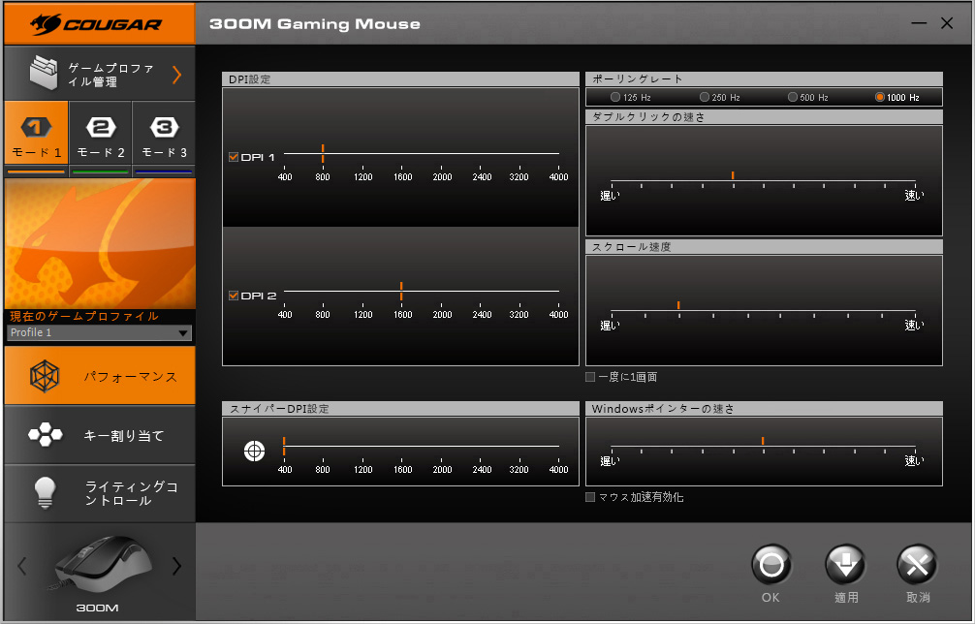This screenshot has height=624, width=975.
Task: Show next device with right arrow
Action: tap(177, 566)
